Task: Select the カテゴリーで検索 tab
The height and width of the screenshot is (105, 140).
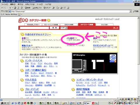Action: point(87,24)
